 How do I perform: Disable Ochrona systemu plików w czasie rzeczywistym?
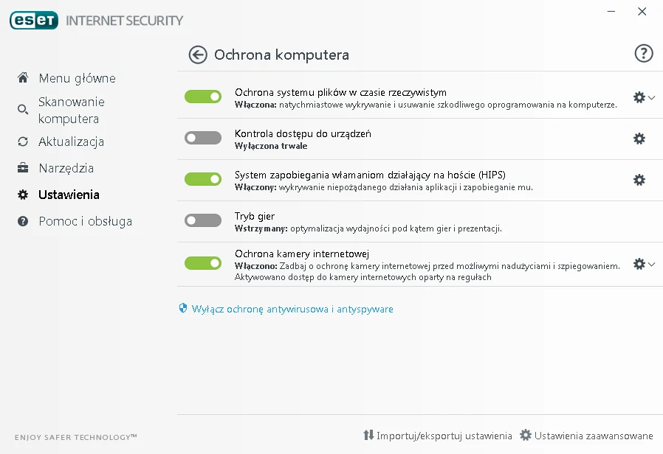202,97
